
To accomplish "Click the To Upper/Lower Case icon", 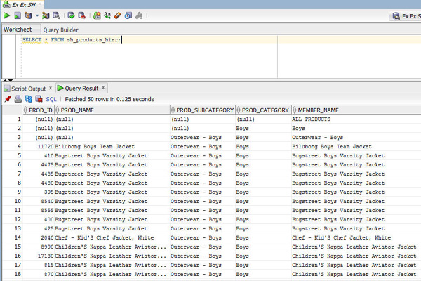I will click(x=107, y=15).
